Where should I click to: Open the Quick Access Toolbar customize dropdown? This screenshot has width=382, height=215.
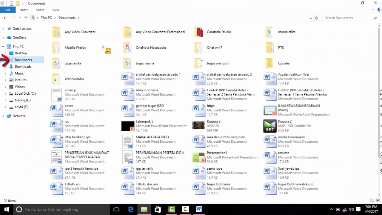pyautogui.click(x=23, y=4)
